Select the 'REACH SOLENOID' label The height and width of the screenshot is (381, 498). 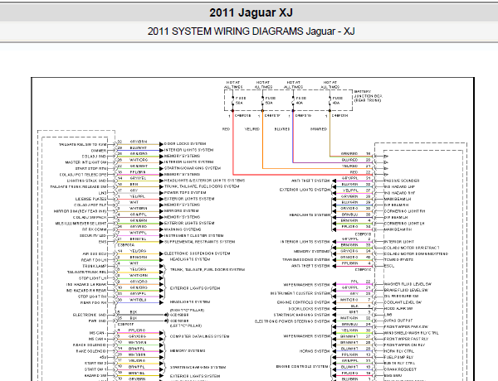pos(90,345)
